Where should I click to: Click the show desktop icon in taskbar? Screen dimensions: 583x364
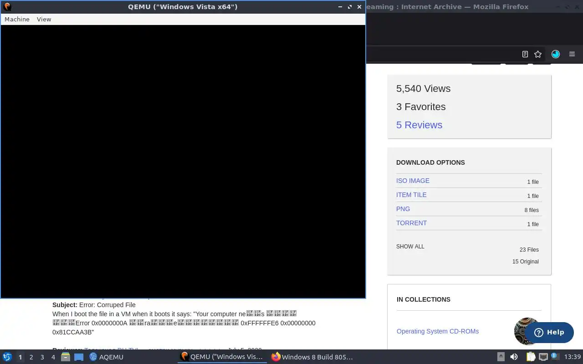pyautogui.click(x=79, y=357)
